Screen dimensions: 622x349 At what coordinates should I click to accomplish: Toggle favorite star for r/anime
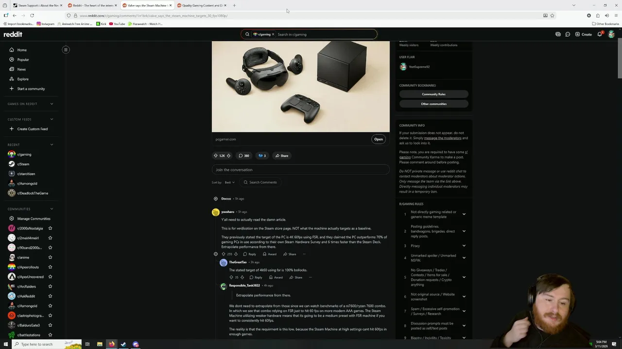point(50,257)
